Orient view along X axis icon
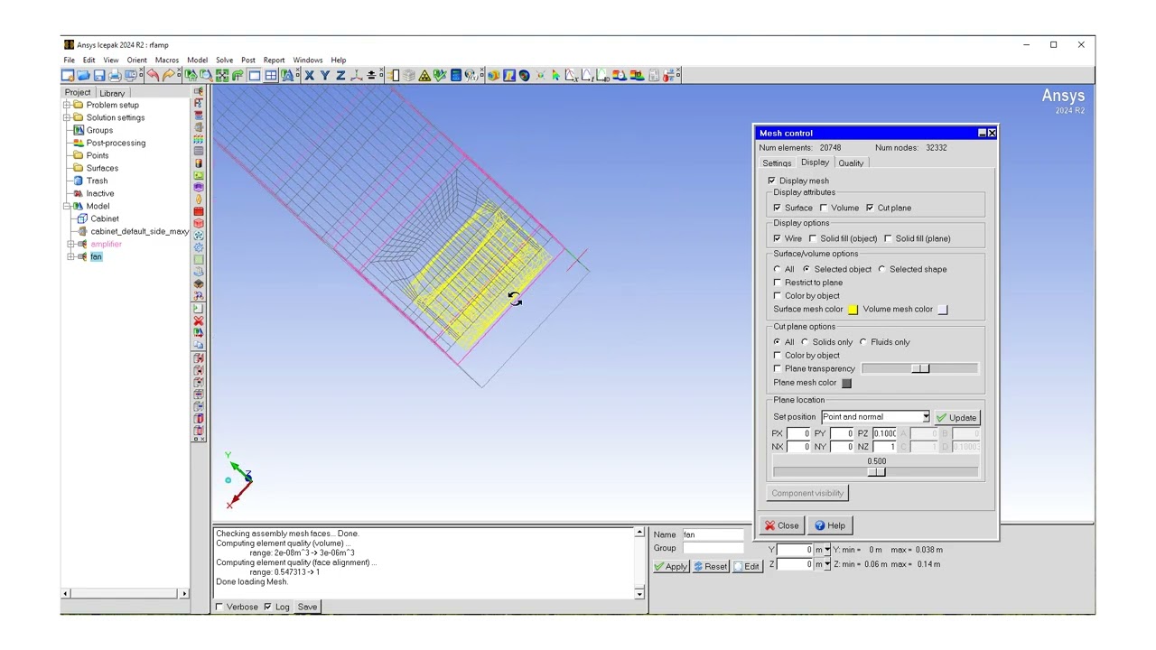The height and width of the screenshot is (650, 1156). (310, 76)
